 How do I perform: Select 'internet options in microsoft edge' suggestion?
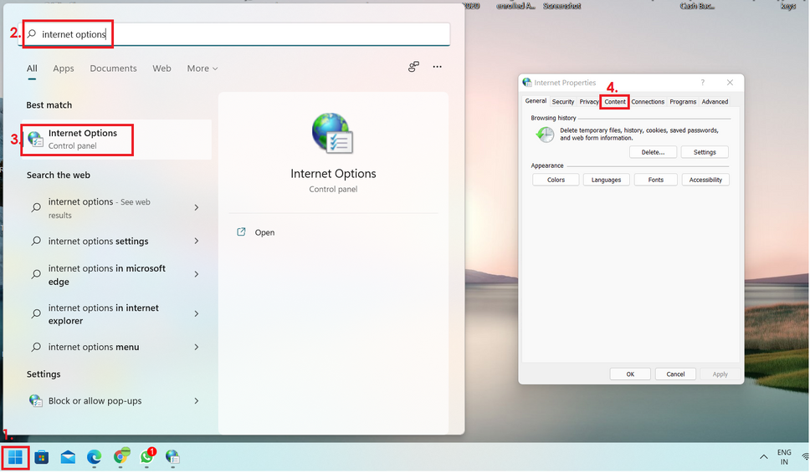pyautogui.click(x=107, y=275)
